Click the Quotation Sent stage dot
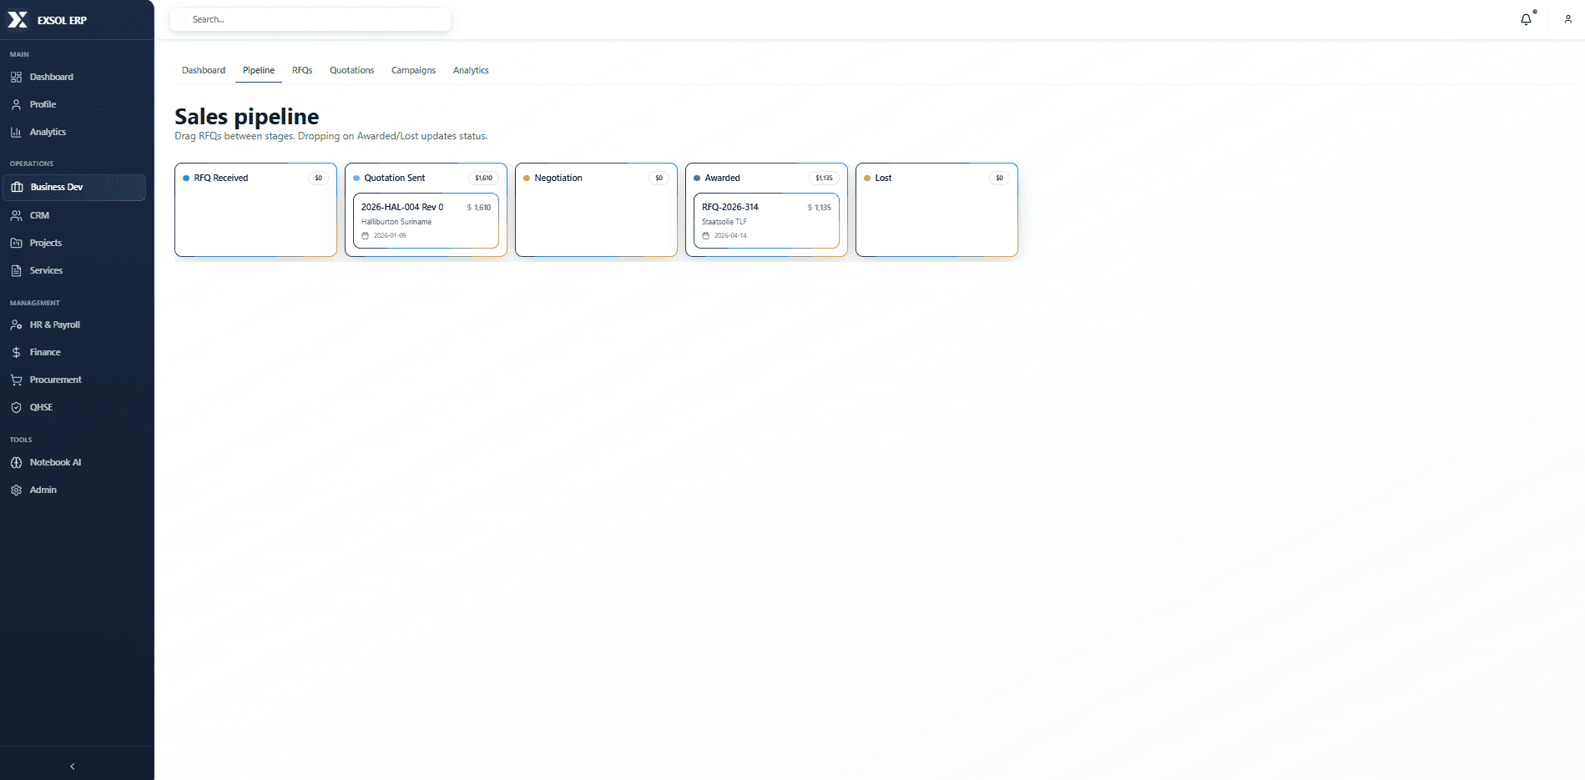This screenshot has height=780, width=1585. point(356,178)
